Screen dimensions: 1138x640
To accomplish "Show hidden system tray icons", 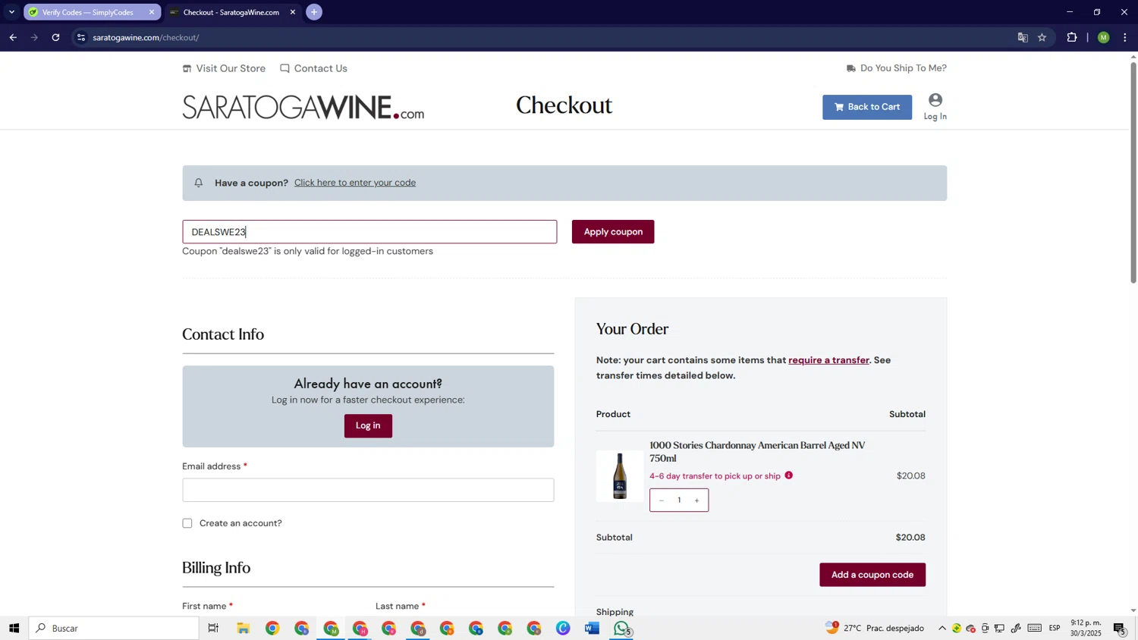I will 942,628.
